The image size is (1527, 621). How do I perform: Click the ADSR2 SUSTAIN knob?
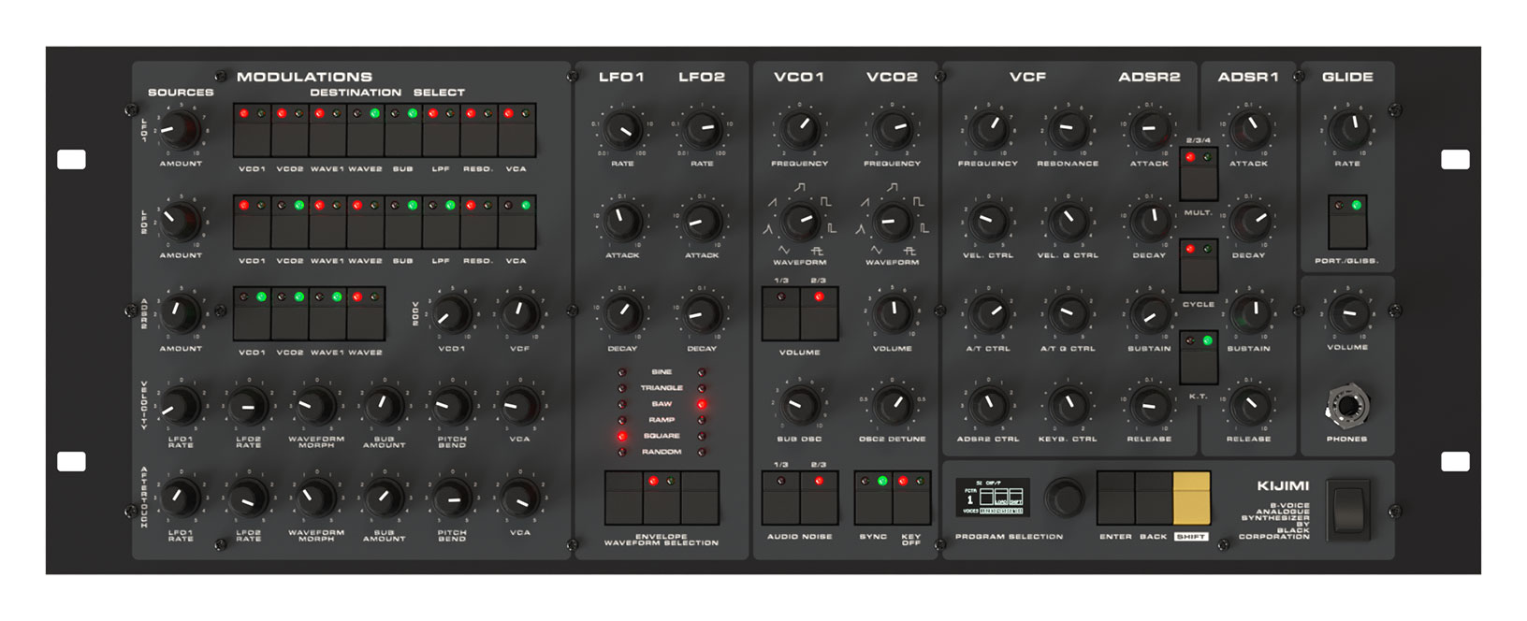pyautogui.click(x=1149, y=314)
